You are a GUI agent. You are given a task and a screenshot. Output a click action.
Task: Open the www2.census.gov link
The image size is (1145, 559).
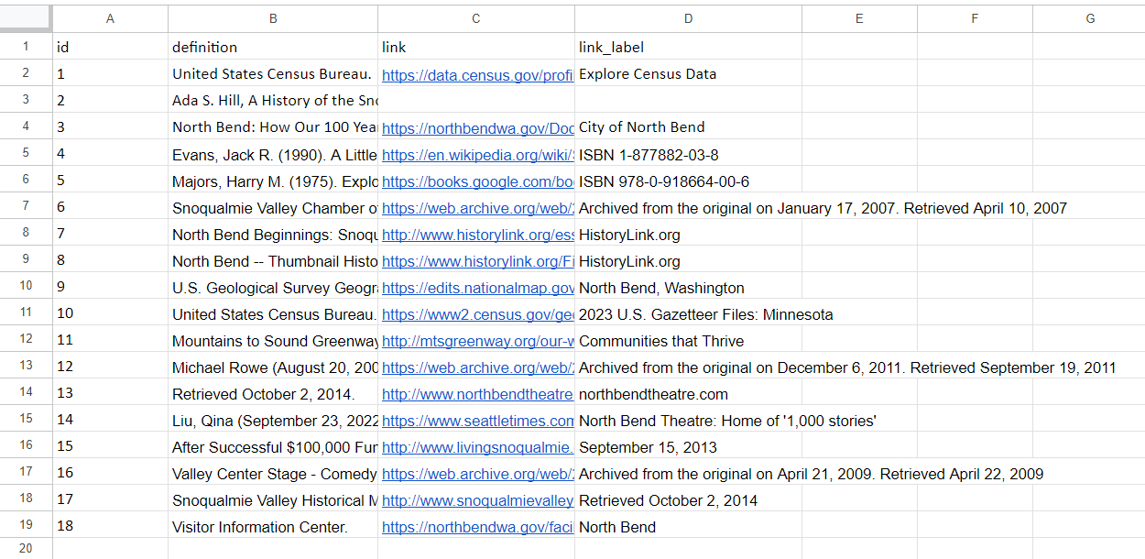(476, 315)
